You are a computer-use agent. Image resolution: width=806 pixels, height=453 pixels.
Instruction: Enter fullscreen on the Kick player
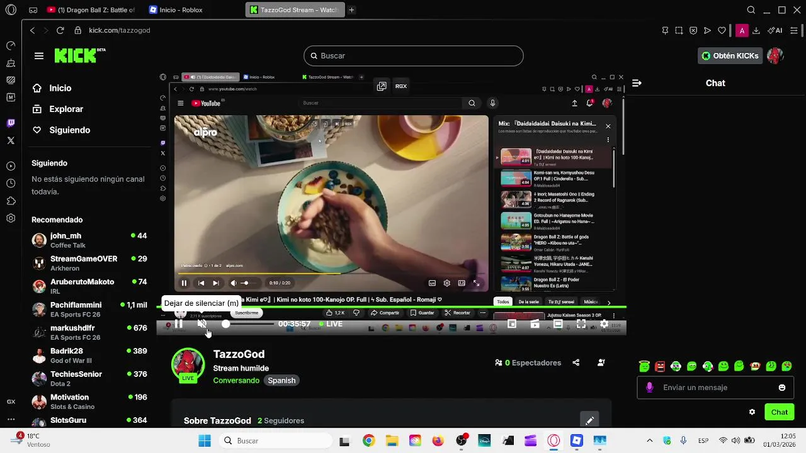[581, 324]
